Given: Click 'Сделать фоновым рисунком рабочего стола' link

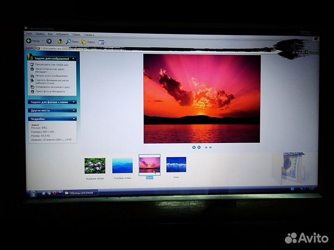Looking at the screenshot, I should coord(52,81).
